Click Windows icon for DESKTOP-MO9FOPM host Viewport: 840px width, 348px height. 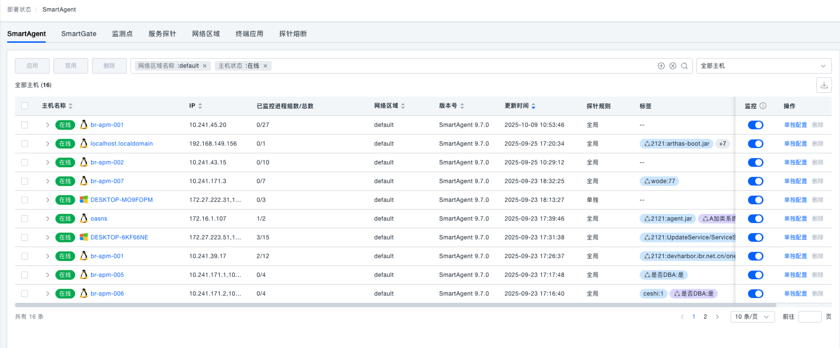(x=84, y=199)
